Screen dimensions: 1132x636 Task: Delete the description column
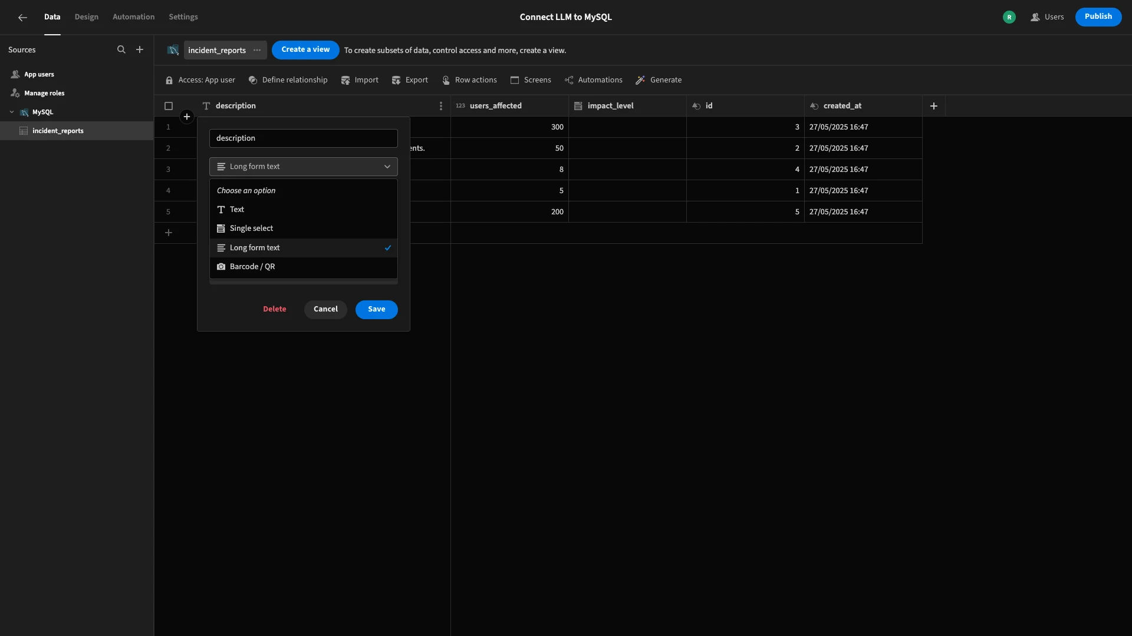pyautogui.click(x=275, y=309)
